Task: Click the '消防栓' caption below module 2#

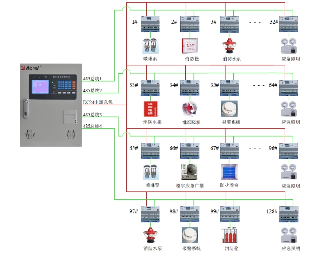Action: click(x=192, y=59)
